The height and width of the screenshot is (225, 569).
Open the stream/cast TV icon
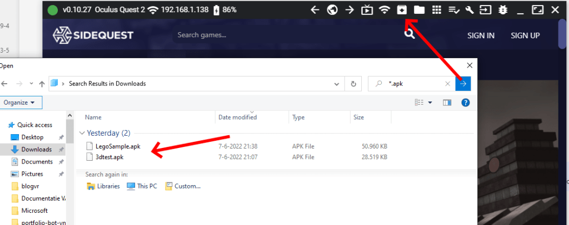pyautogui.click(x=367, y=10)
